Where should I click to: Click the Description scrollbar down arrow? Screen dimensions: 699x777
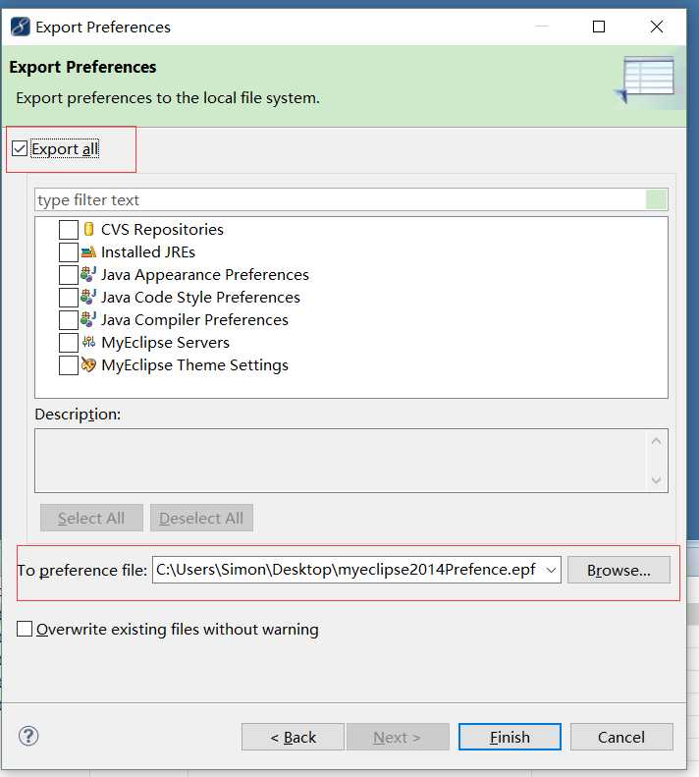(657, 479)
